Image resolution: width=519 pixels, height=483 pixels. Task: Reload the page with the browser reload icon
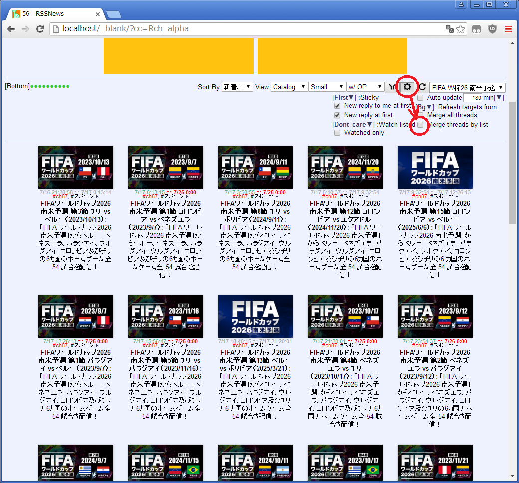pyautogui.click(x=40, y=29)
